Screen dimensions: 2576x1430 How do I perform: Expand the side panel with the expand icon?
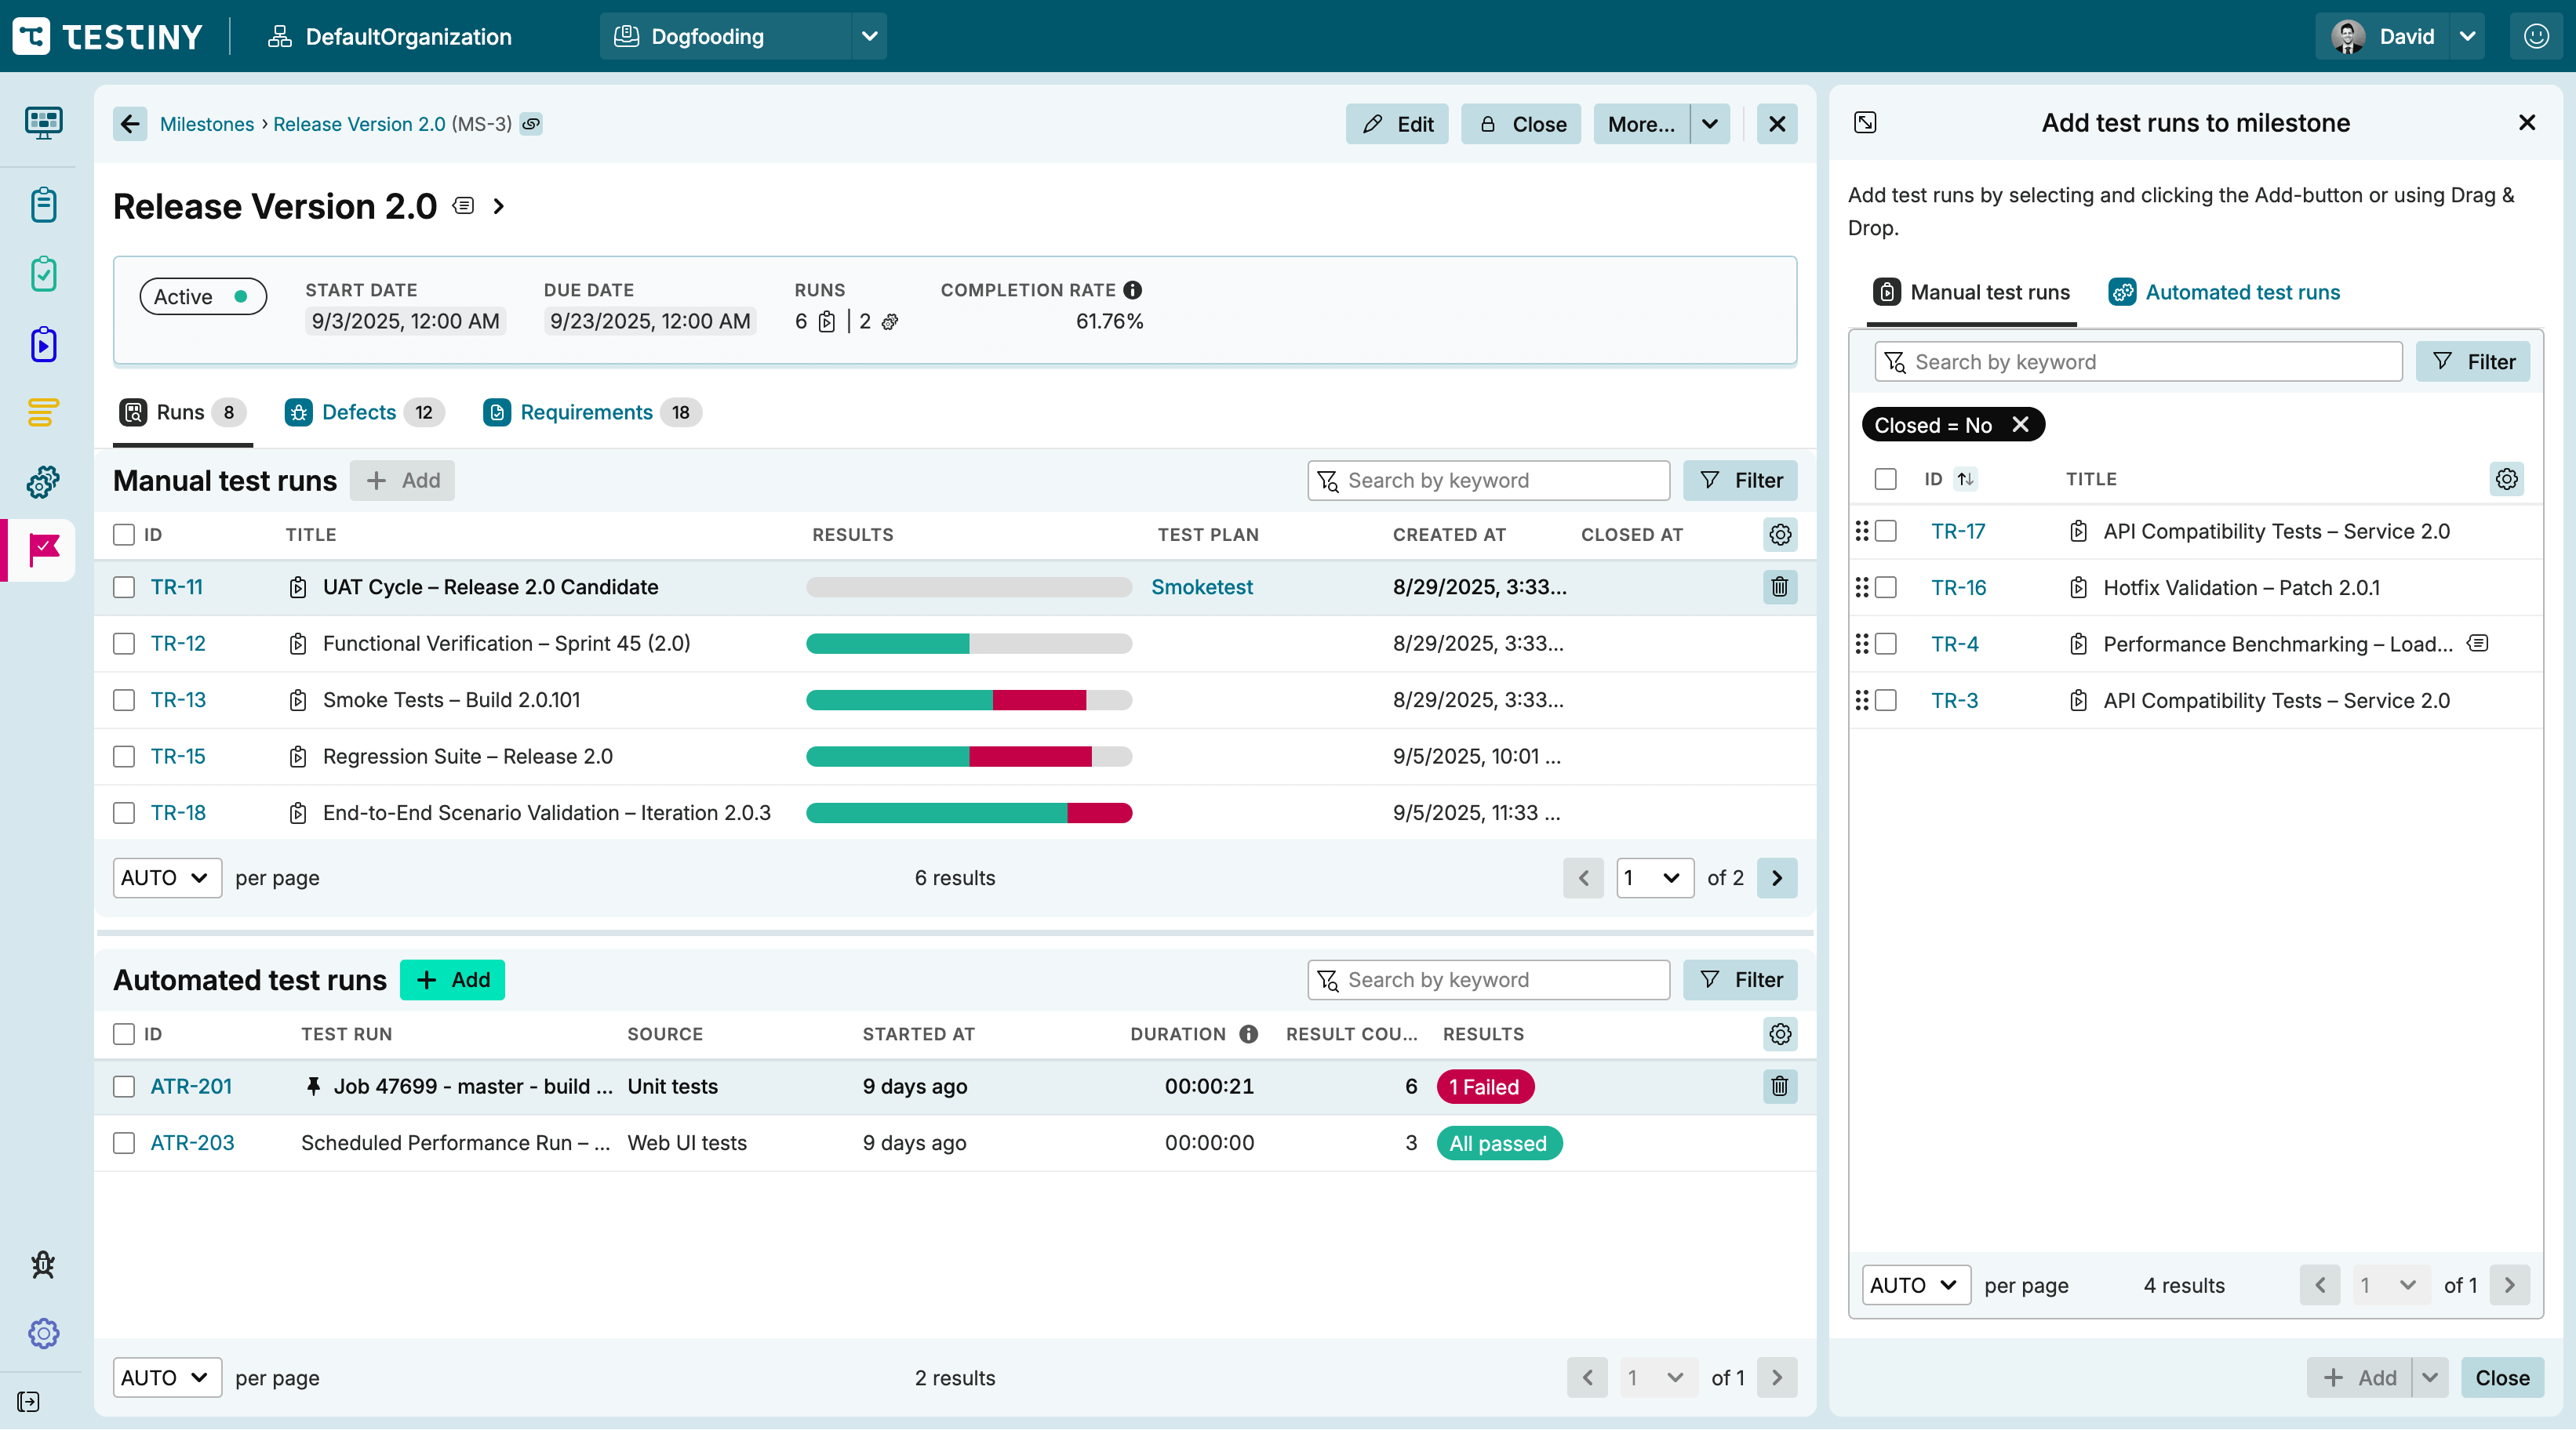pyautogui.click(x=1865, y=123)
